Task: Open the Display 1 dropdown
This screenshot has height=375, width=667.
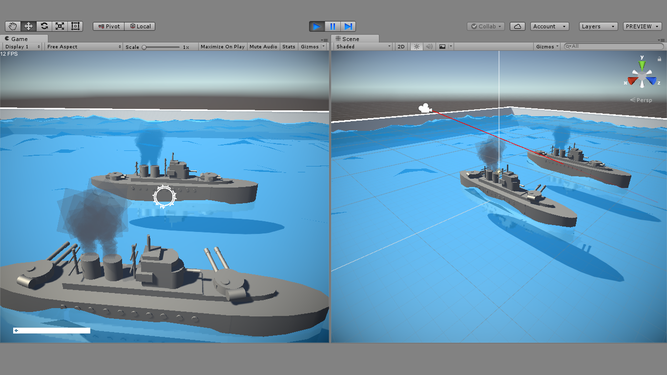Action: [22, 47]
